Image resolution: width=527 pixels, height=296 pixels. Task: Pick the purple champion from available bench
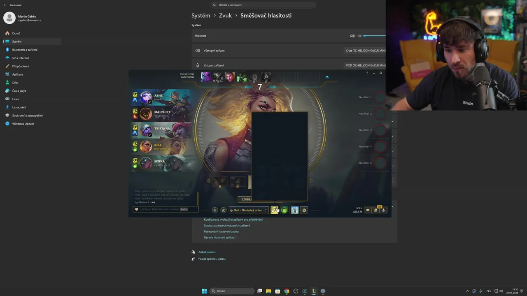(x=205, y=77)
